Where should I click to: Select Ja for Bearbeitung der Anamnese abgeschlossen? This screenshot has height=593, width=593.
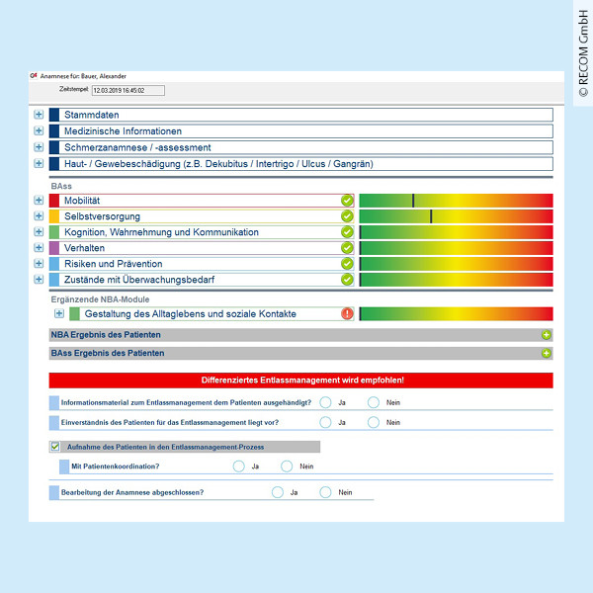click(x=277, y=492)
